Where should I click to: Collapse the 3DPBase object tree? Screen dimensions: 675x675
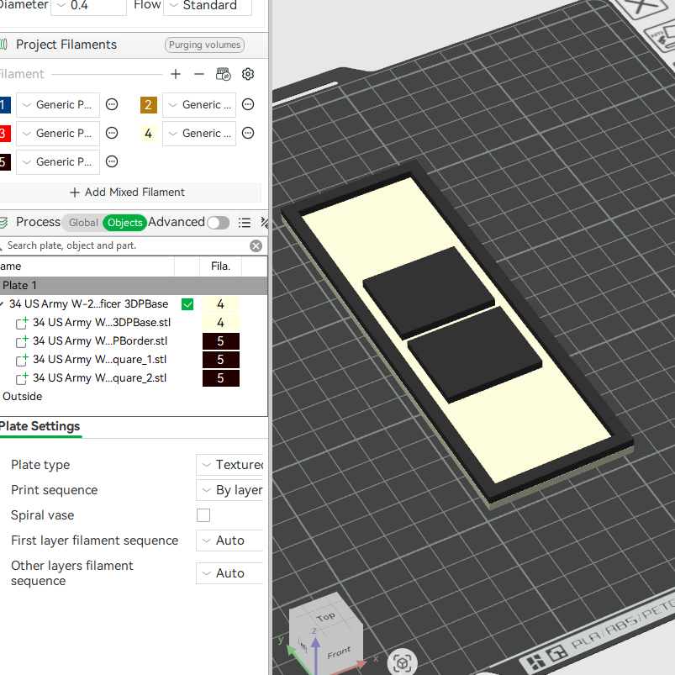pyautogui.click(x=3, y=304)
